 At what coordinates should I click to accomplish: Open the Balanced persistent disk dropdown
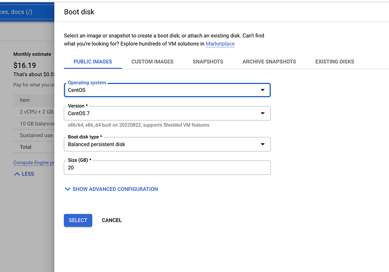tap(167, 144)
